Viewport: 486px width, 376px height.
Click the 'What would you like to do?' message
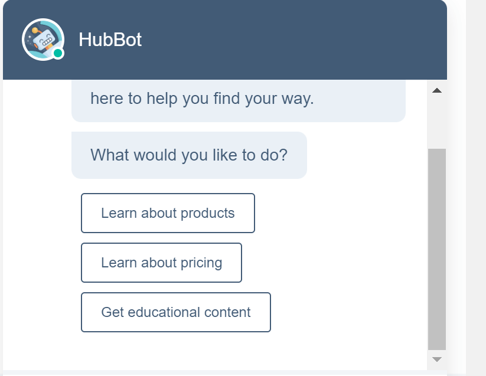[189, 155]
